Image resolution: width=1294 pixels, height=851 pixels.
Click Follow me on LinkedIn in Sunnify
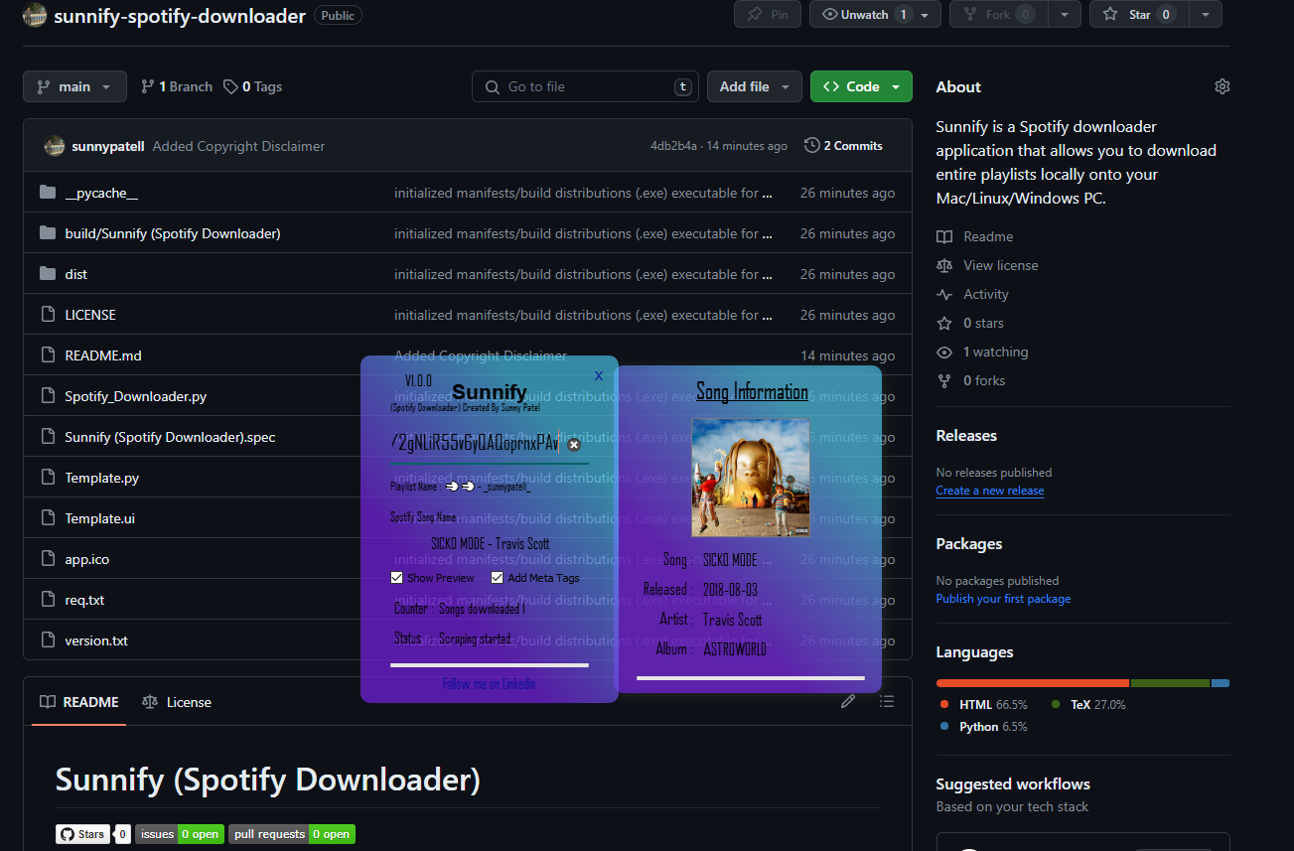[x=489, y=683]
